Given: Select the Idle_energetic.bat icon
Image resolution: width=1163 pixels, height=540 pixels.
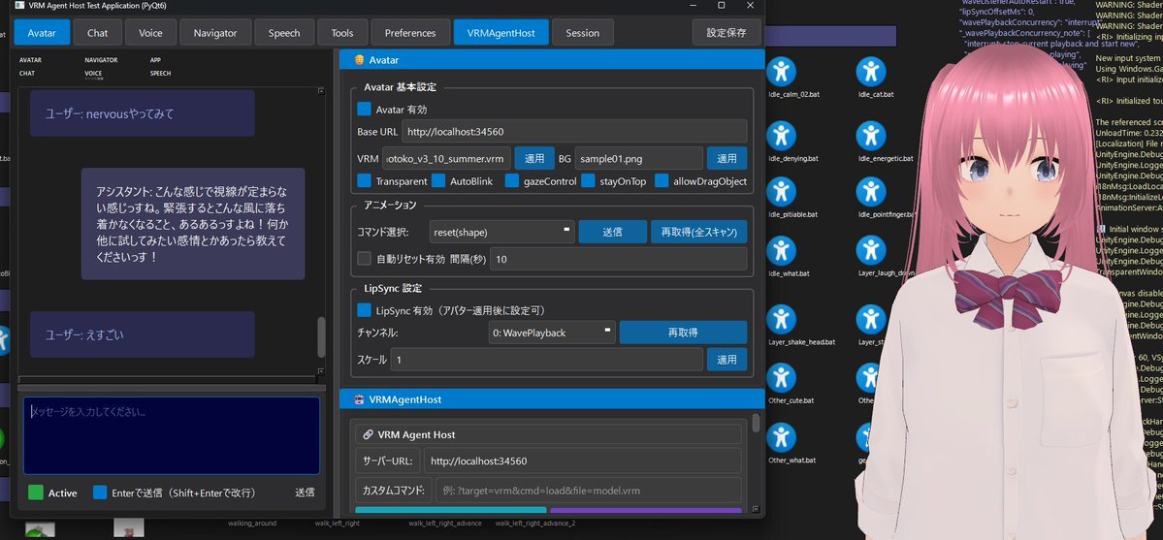Looking at the screenshot, I should coord(871,136).
